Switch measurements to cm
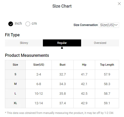This screenshot has height=117, width=124. pos(28,24)
